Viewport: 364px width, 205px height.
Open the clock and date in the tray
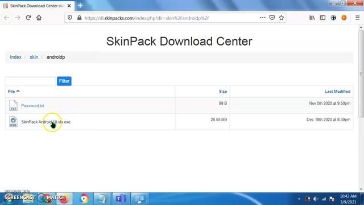click(x=348, y=199)
